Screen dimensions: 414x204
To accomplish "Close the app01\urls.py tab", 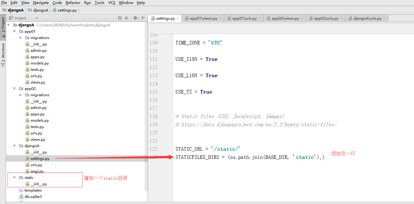I will tap(260, 18).
